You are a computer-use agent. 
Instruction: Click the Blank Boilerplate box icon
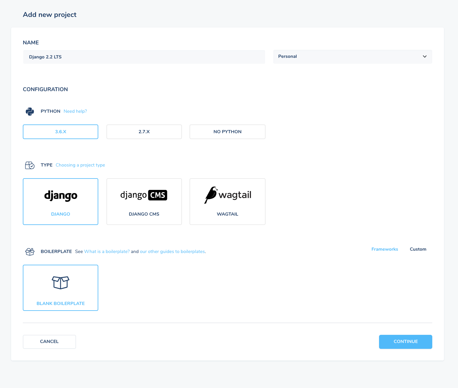click(61, 283)
